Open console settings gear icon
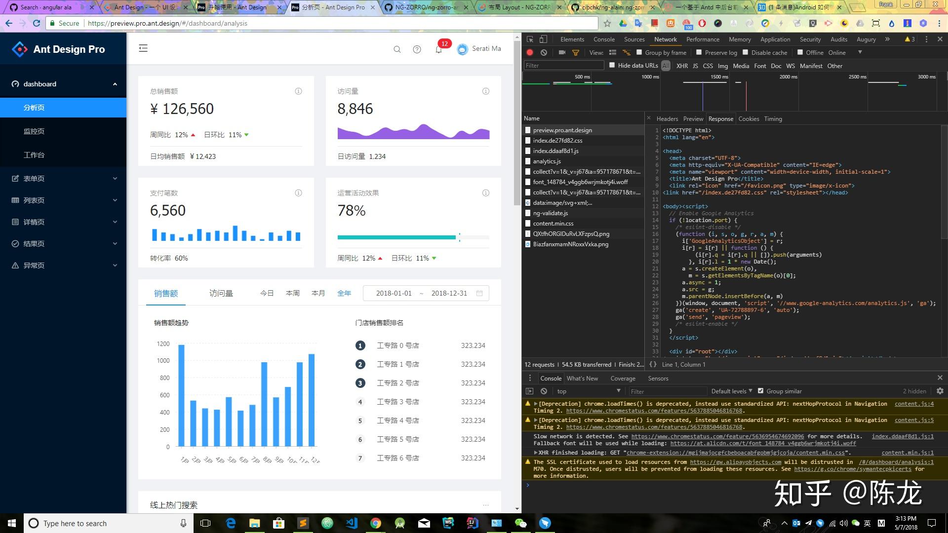This screenshot has height=533, width=948. pyautogui.click(x=940, y=391)
